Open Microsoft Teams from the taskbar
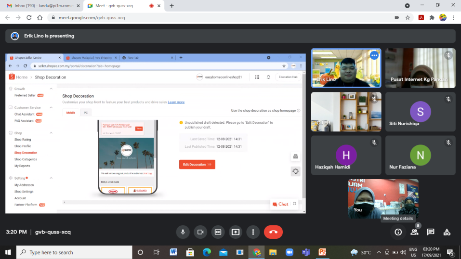The width and height of the screenshot is (461, 259). pyautogui.click(x=305, y=252)
